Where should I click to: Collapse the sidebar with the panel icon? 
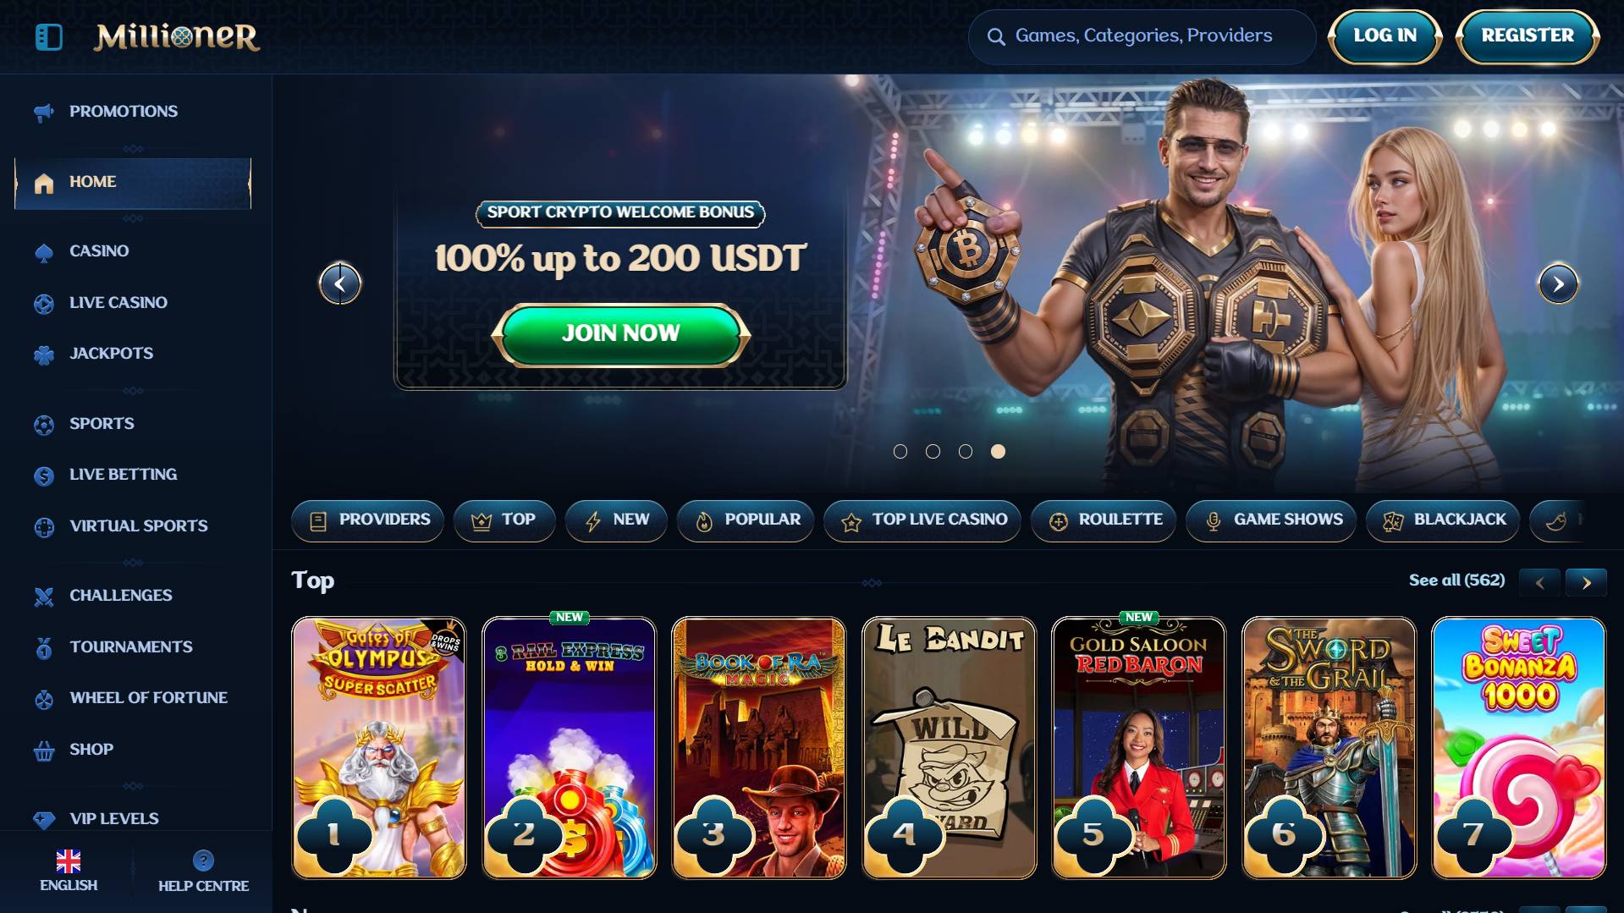[49, 36]
